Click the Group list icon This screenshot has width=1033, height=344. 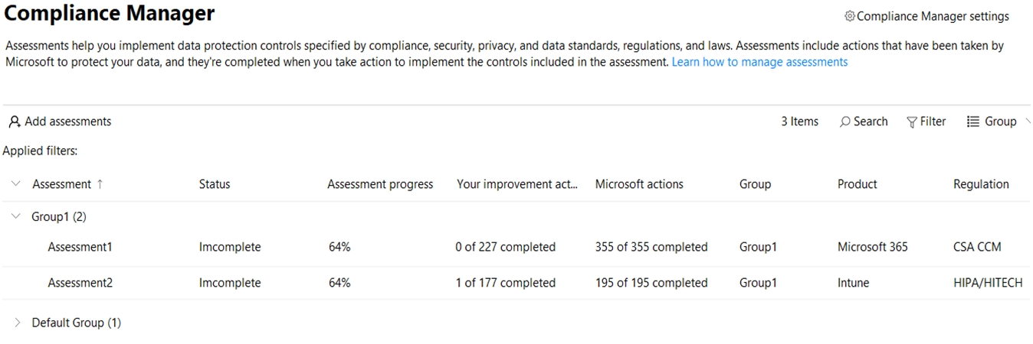[973, 122]
